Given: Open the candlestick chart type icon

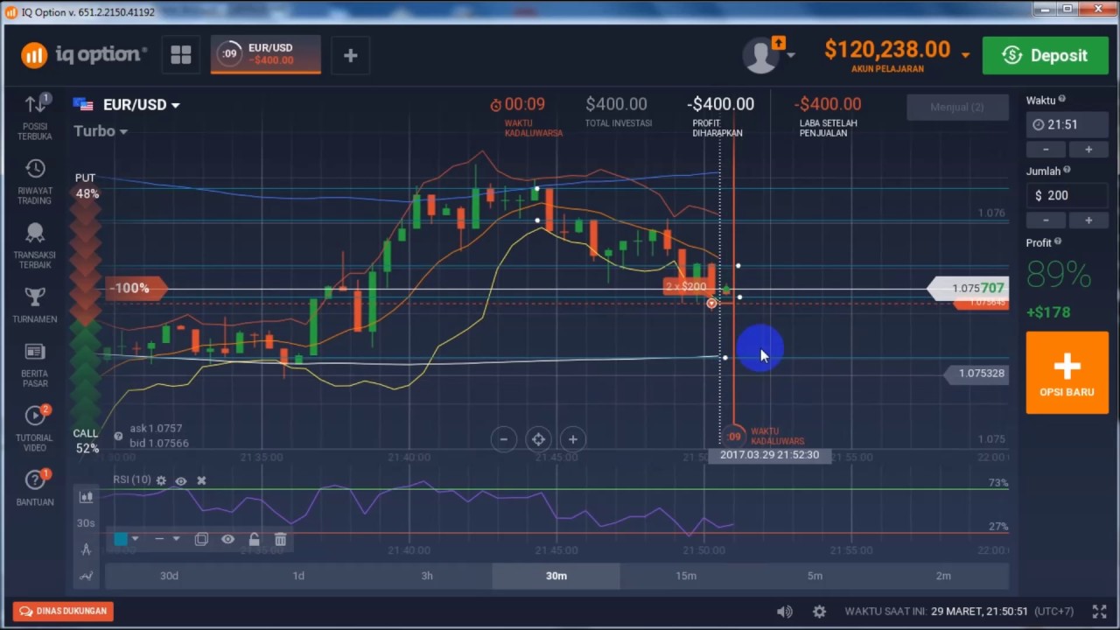Looking at the screenshot, I should tap(86, 497).
